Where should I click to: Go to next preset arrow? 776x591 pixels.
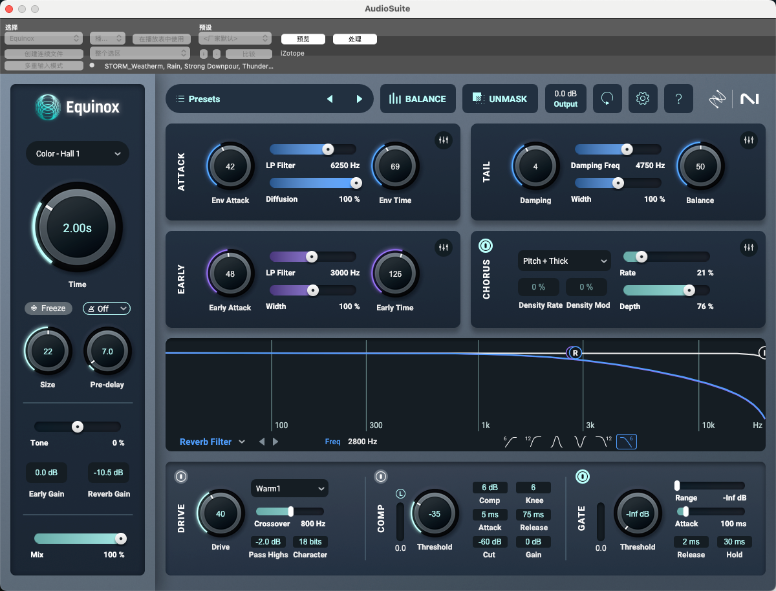(360, 99)
